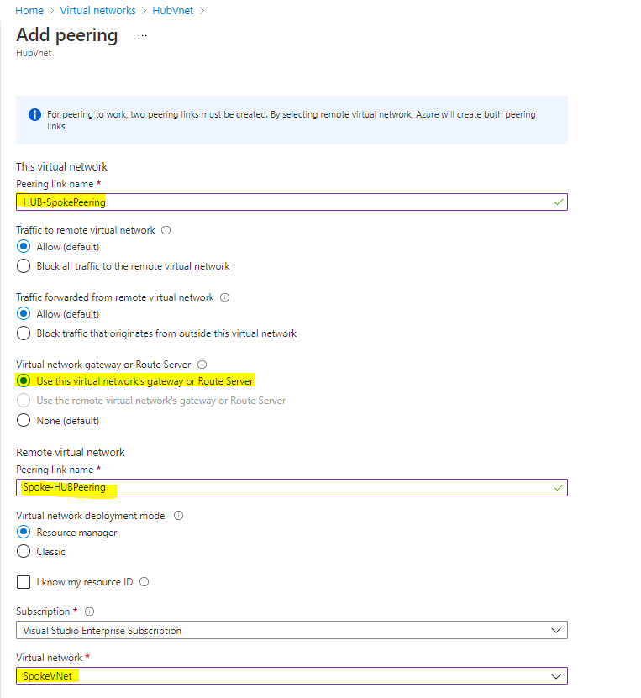The width and height of the screenshot is (641, 698).
Task: Click the Spoke-HUBPeering link name field
Action: 292,487
